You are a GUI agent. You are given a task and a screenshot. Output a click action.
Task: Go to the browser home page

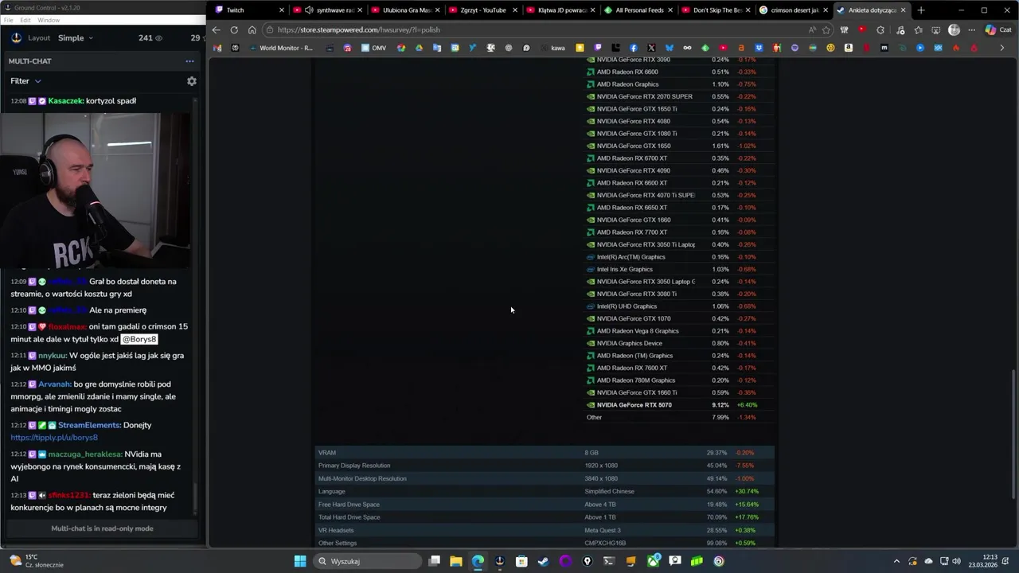[x=252, y=29]
